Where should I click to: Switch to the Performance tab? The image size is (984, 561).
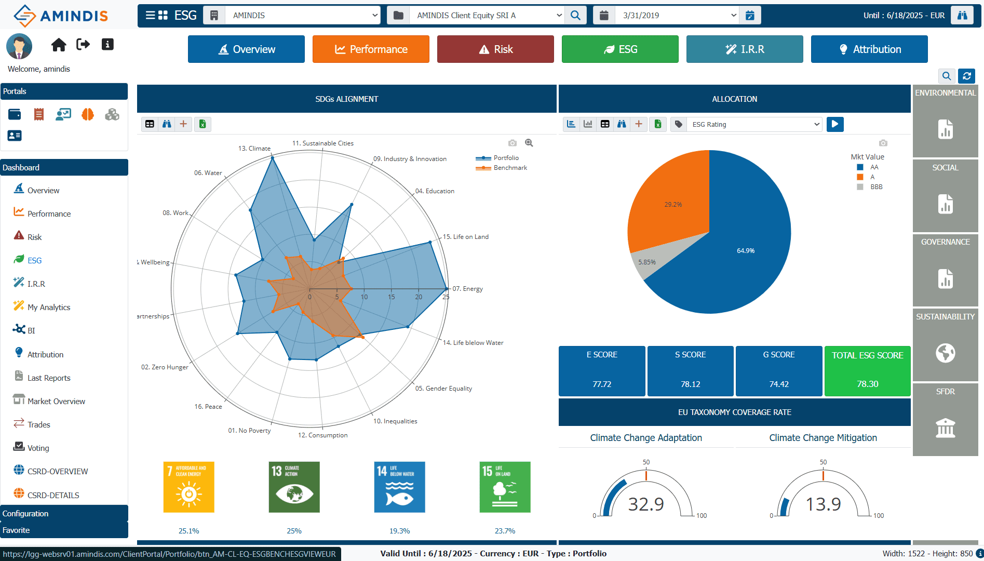coord(371,49)
